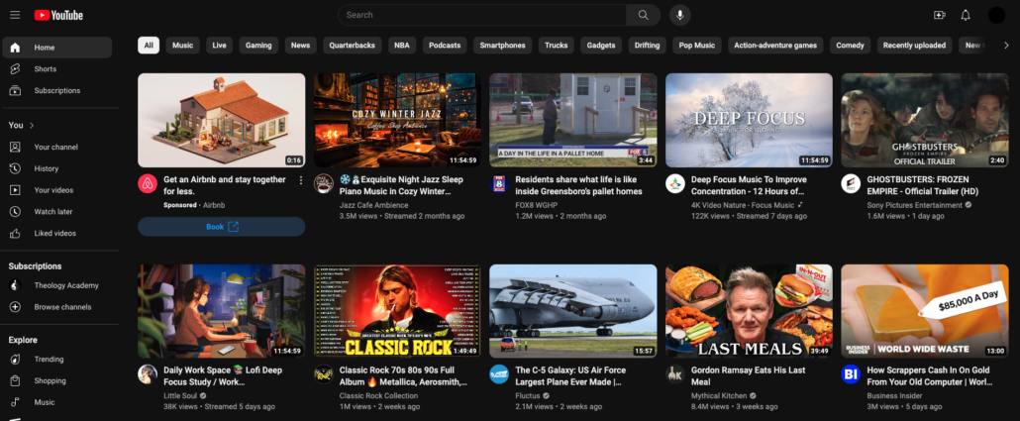The image size is (1020, 421).
Task: Open the Create video icon
Action: pyautogui.click(x=940, y=15)
